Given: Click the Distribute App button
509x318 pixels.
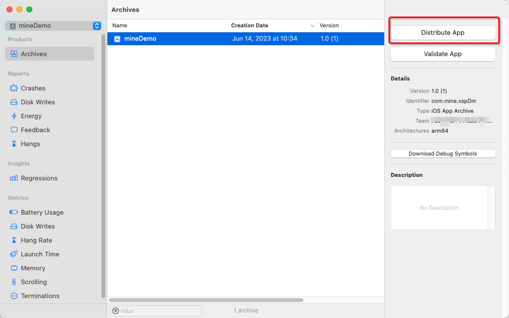Looking at the screenshot, I should (443, 32).
